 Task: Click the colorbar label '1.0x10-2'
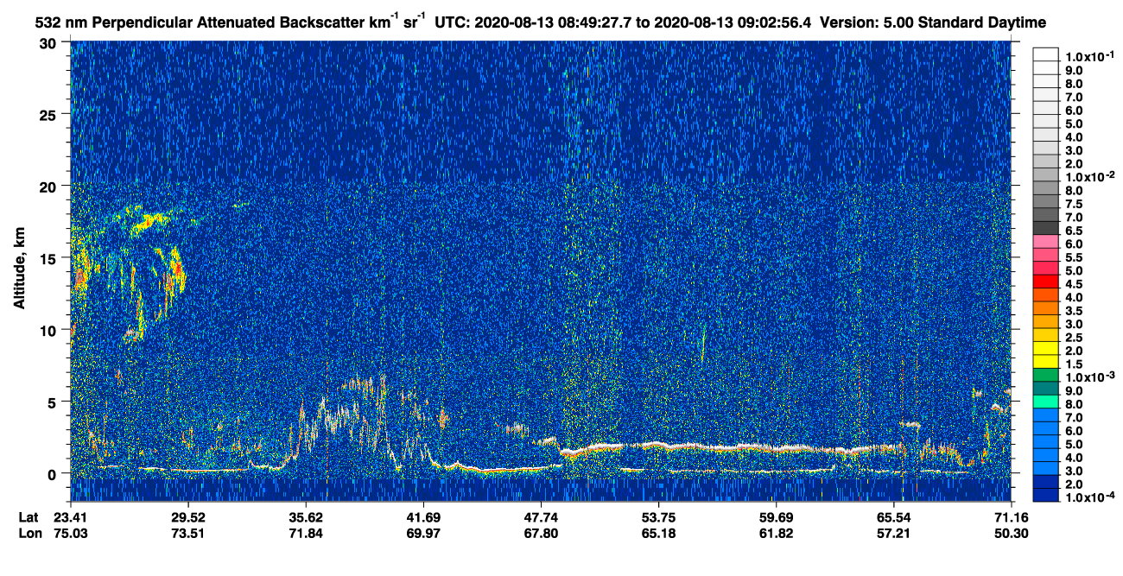[1090, 176]
